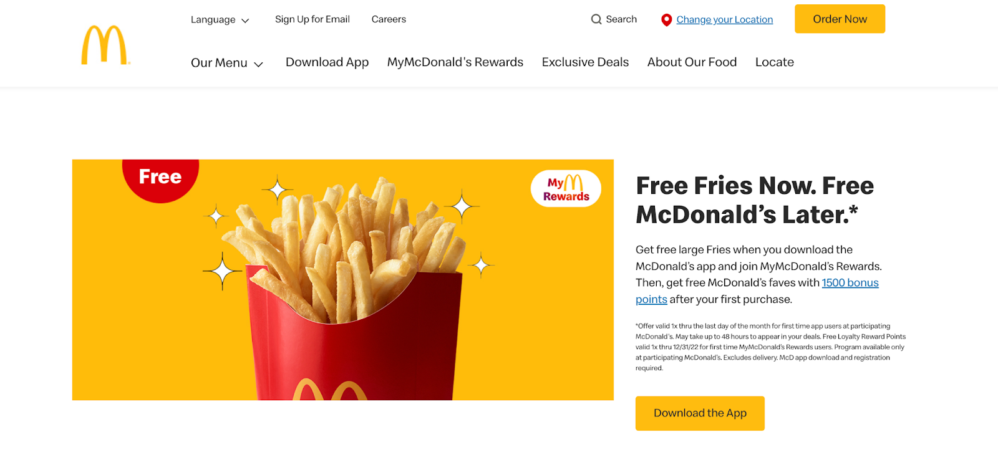Open the Language selector
The height and width of the screenshot is (475, 998).
tap(220, 20)
